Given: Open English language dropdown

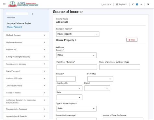Looking at the screenshot, I should pyautogui.click(x=121, y=5).
